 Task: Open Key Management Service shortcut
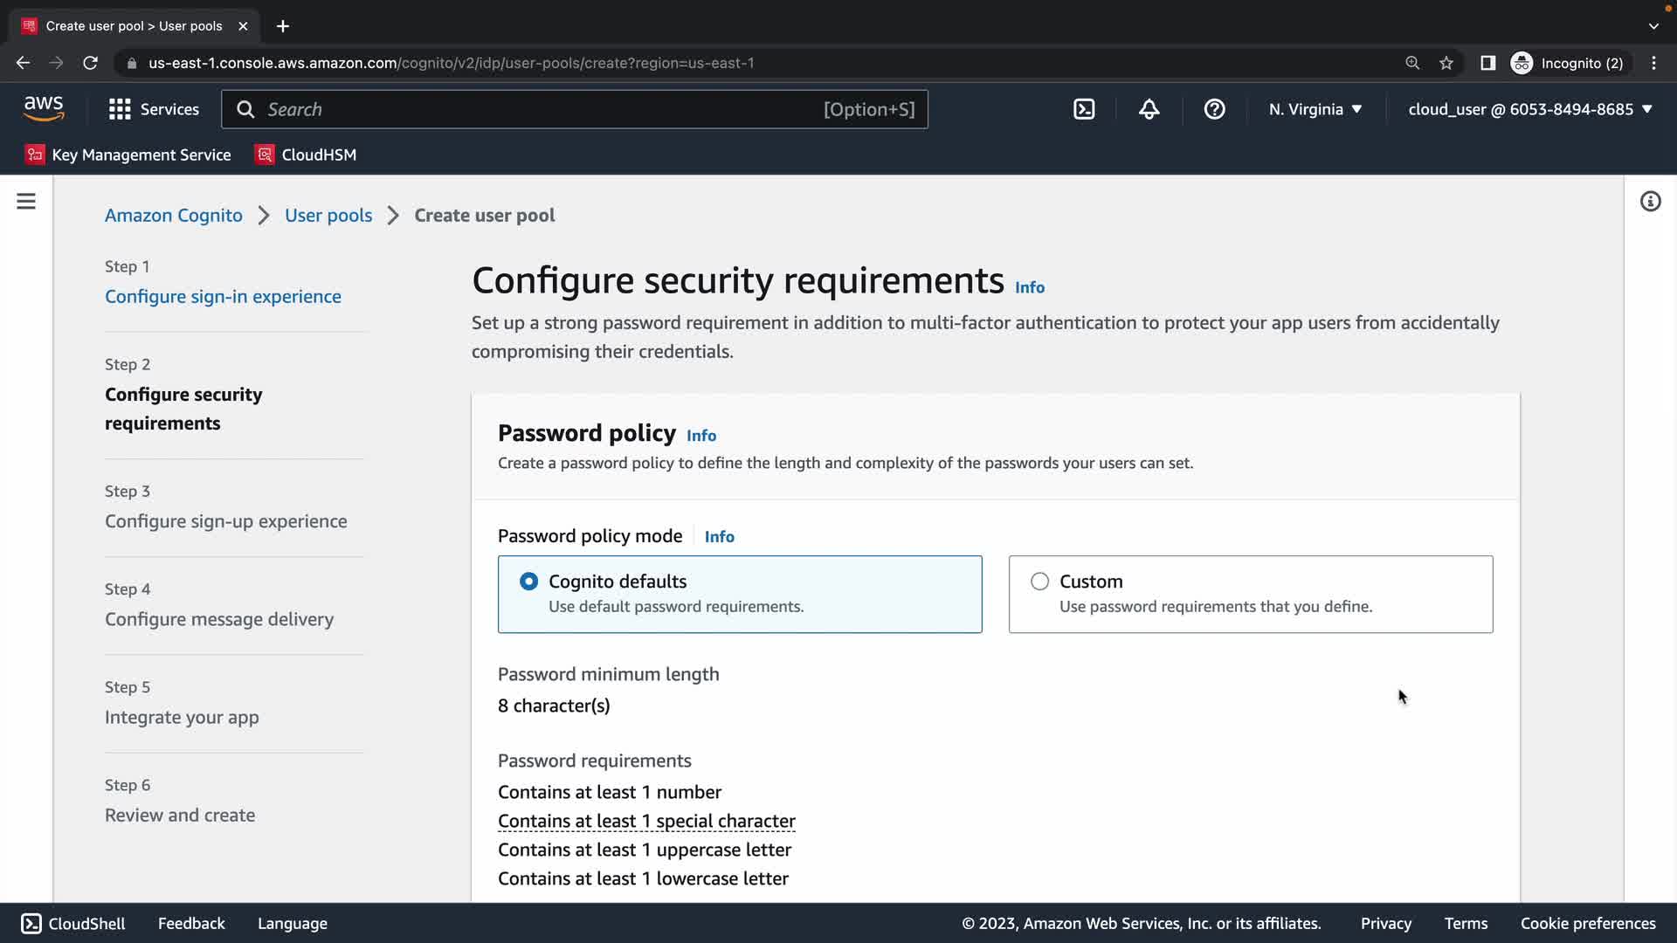coord(128,155)
